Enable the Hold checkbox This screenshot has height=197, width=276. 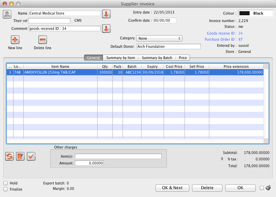5,183
